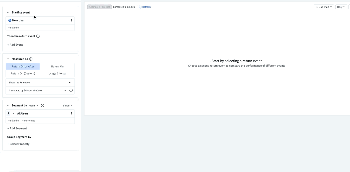Screen dimensions: 350x172
Task: Open the All Users segment options menu
Action: (x=72, y=113)
